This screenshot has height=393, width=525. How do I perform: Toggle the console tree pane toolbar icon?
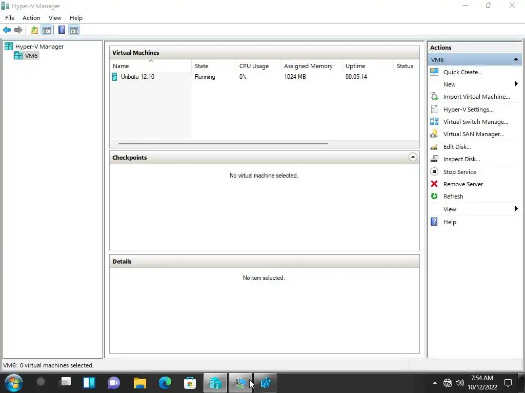(47, 30)
